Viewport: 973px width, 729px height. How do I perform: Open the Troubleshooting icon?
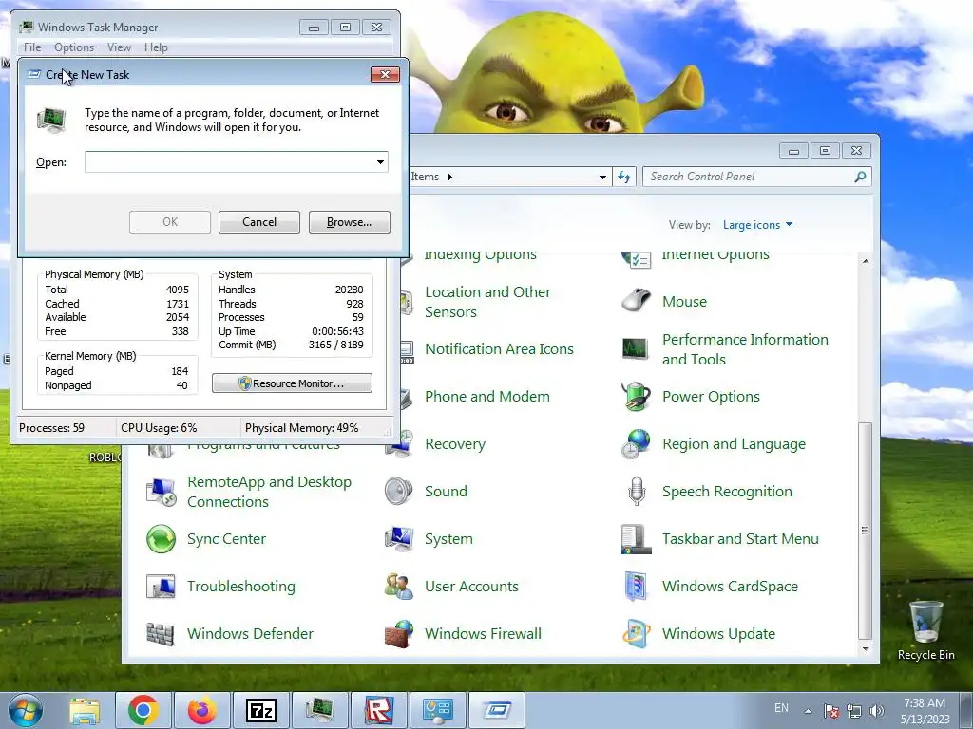click(x=161, y=587)
